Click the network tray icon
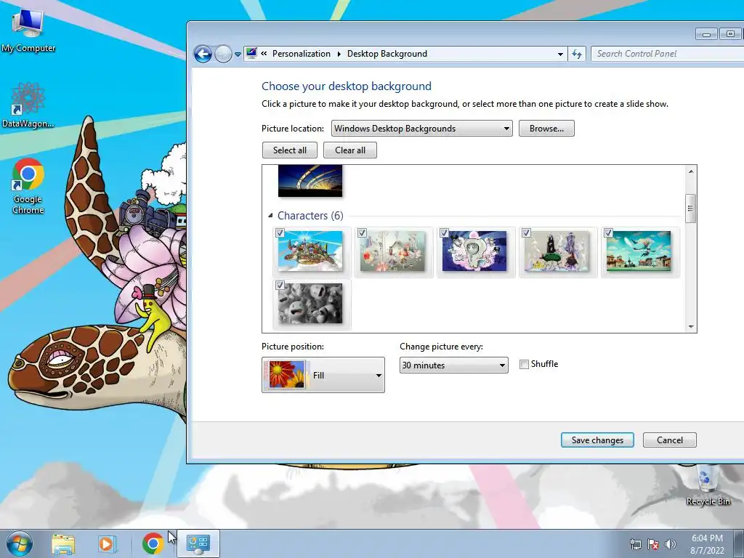The width and height of the screenshot is (744, 558). (x=635, y=544)
